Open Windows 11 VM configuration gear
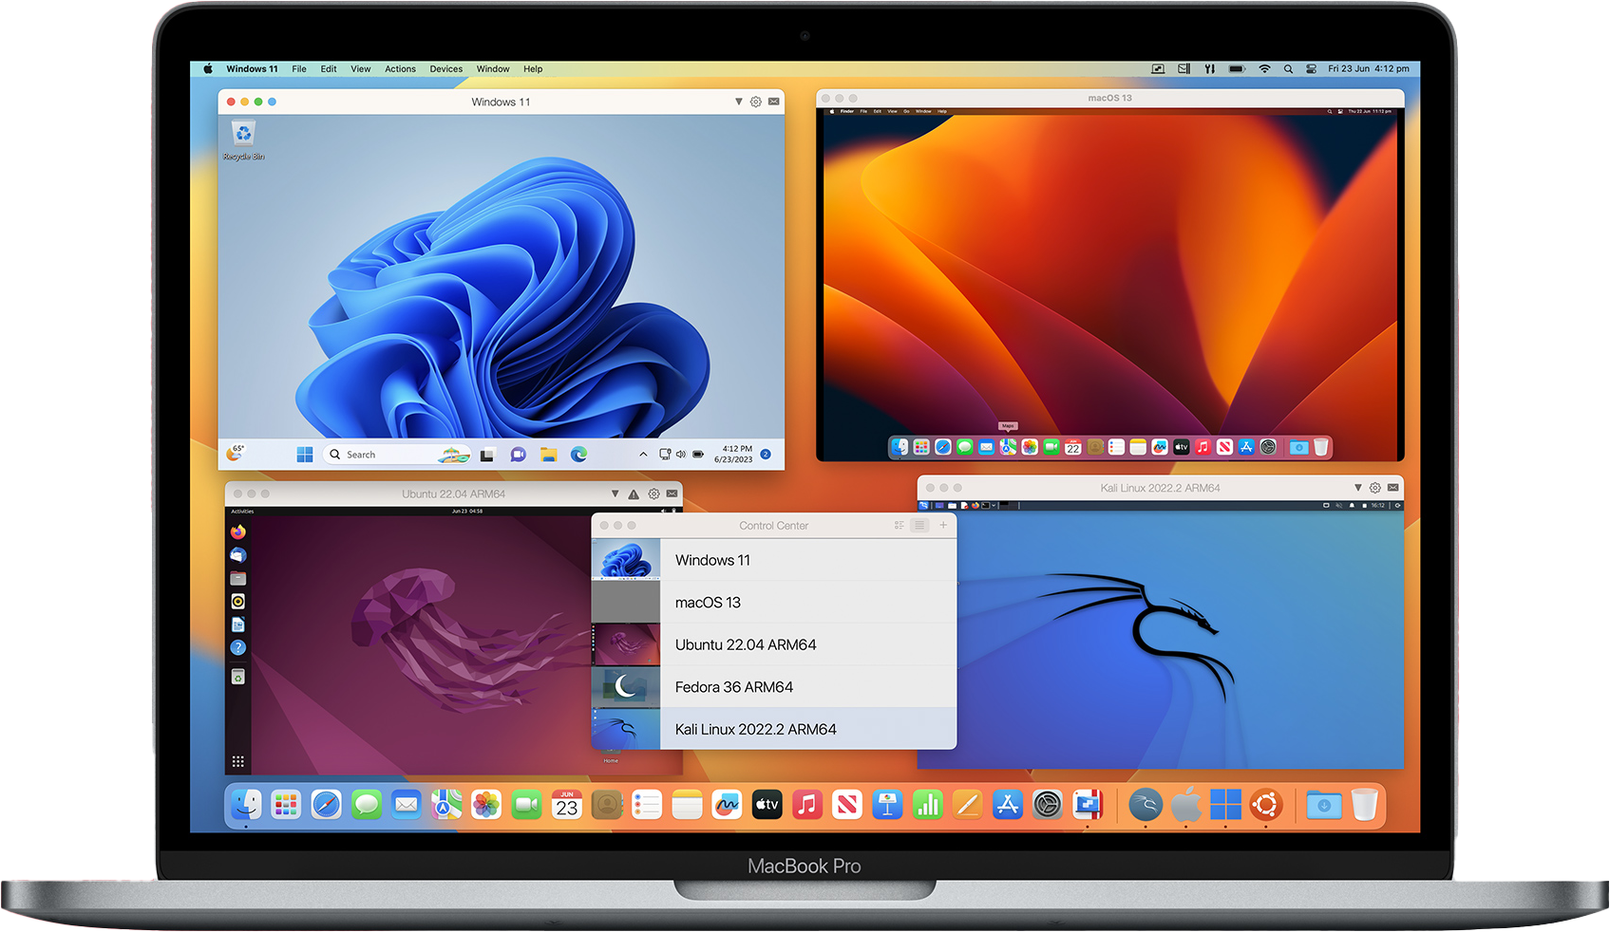 click(x=756, y=102)
